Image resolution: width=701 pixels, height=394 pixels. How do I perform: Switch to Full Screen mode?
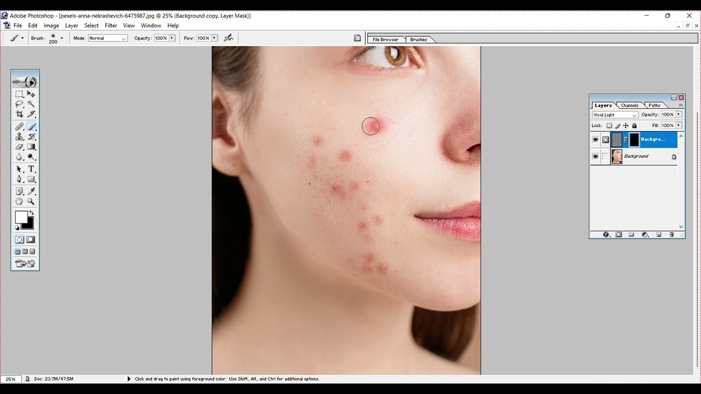pyautogui.click(x=32, y=252)
